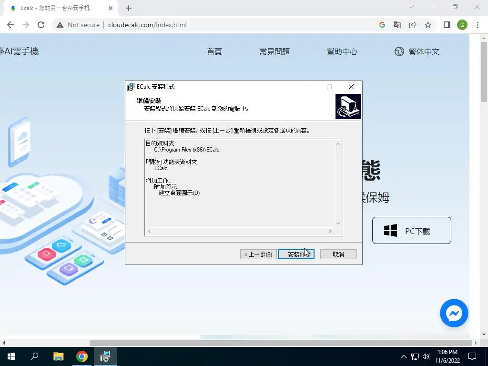Click the volume tray icon
488x366 pixels.
click(x=426, y=356)
